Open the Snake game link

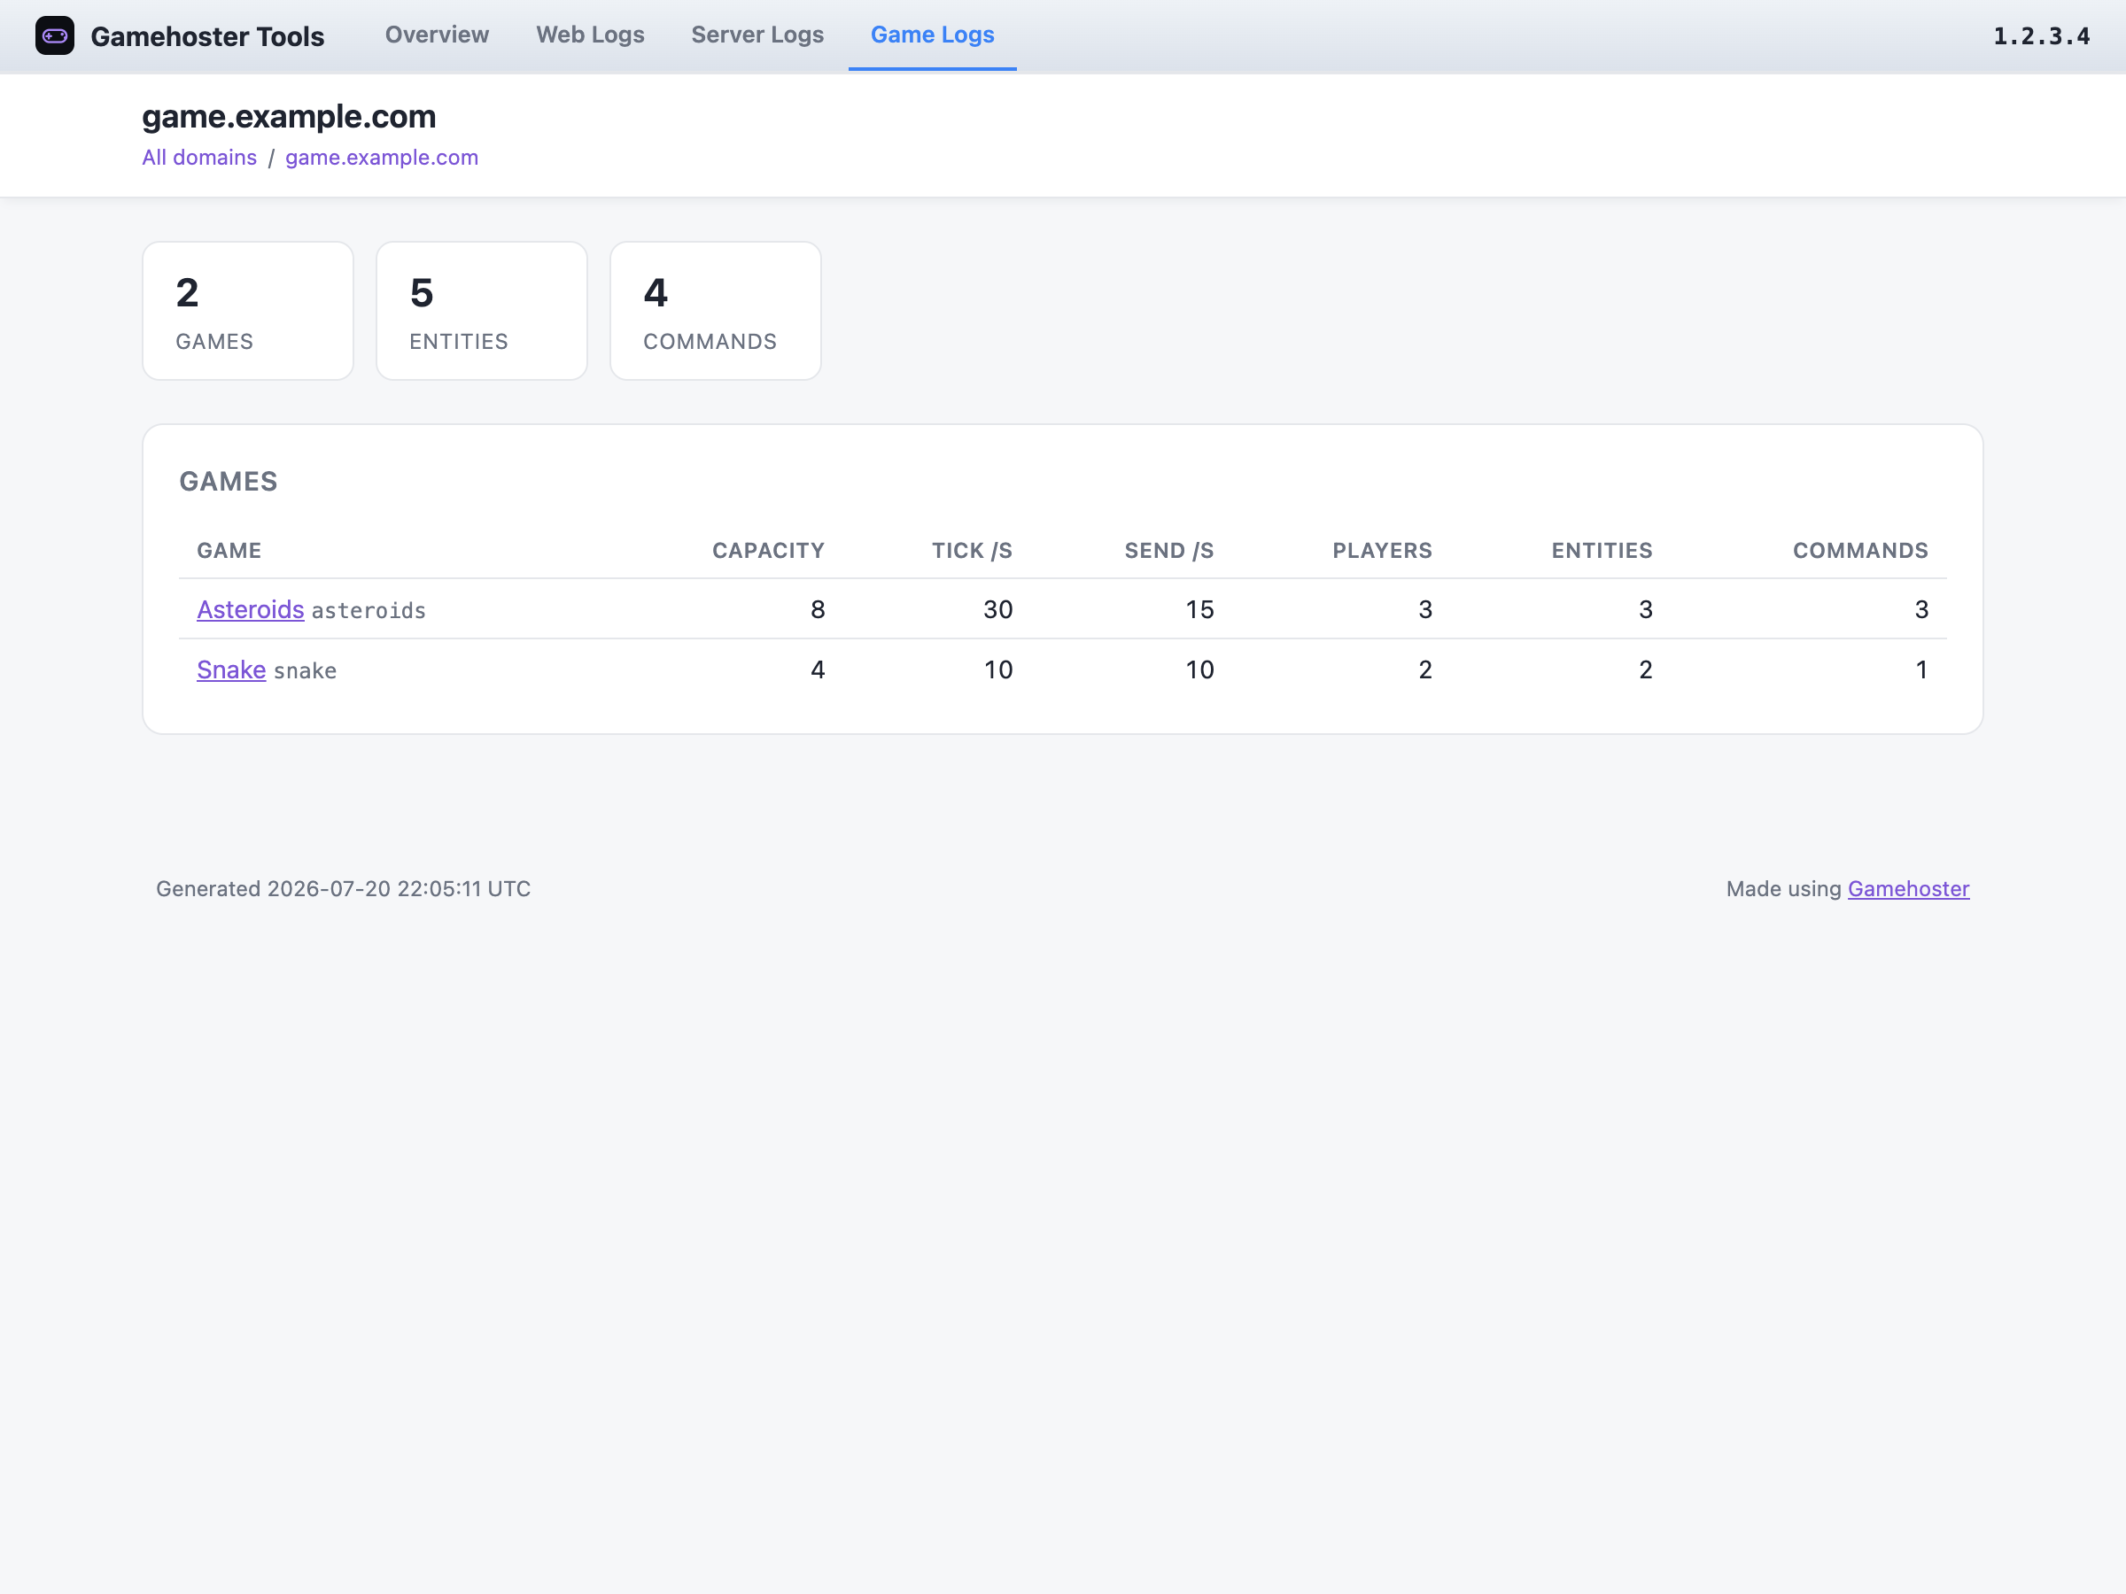231,669
